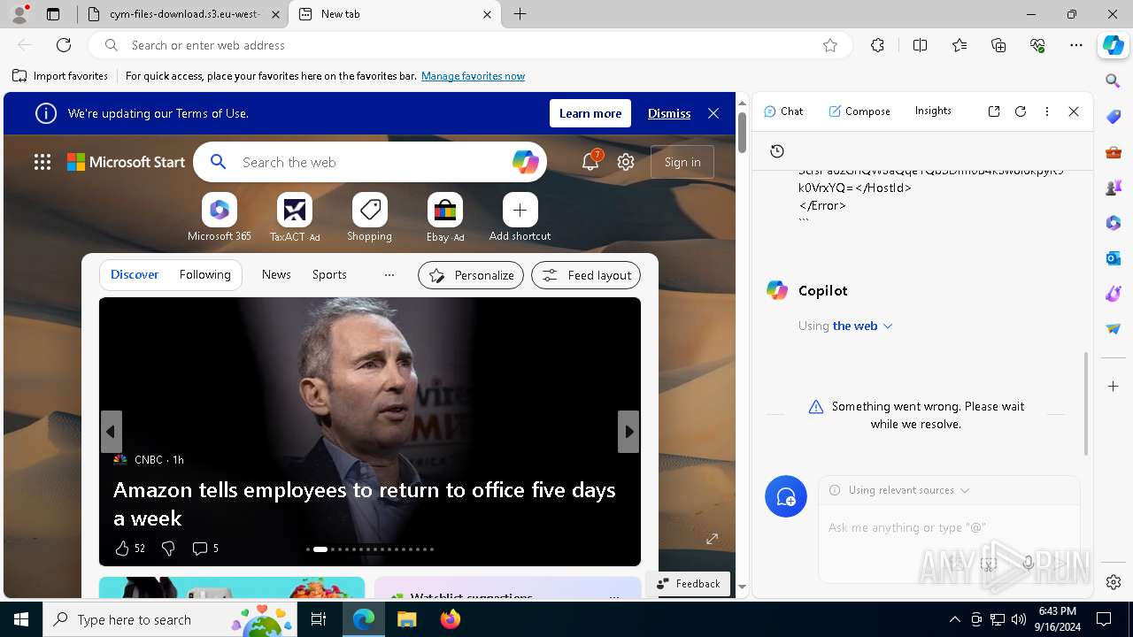1133x637 pixels.
Task: Click Learn more on Terms banner
Action: (x=590, y=113)
